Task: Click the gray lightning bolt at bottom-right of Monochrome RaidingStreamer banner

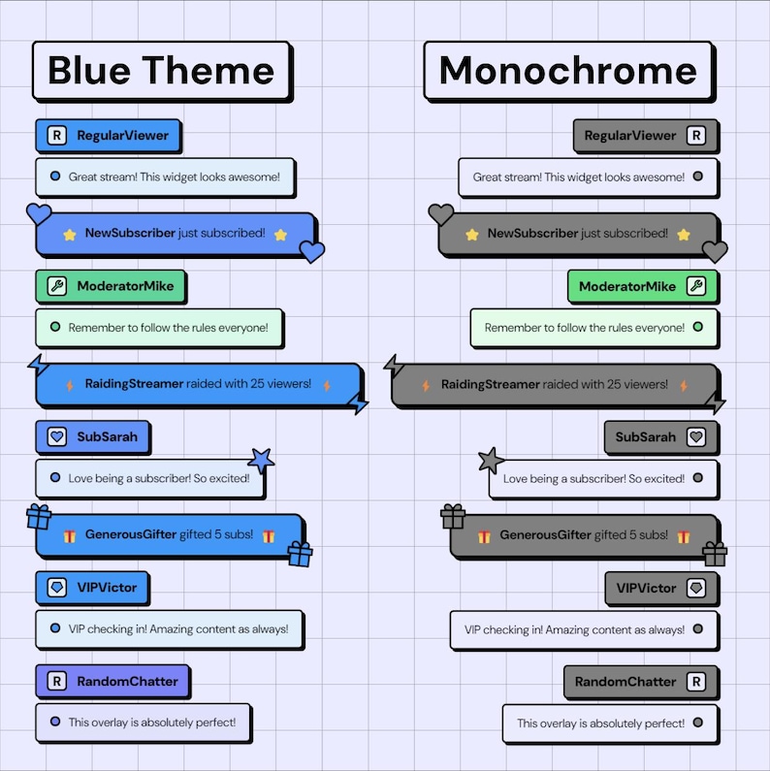Action: [715, 403]
